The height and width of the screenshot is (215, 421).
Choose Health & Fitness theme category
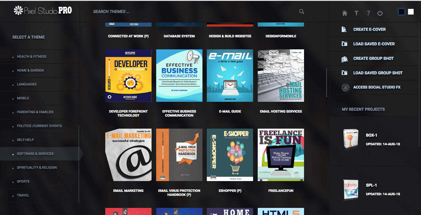(31, 56)
